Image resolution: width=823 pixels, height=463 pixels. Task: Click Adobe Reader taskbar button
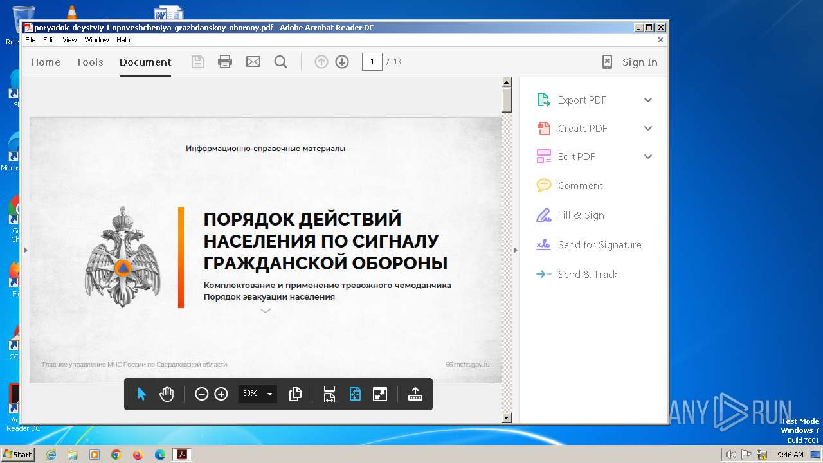(x=182, y=455)
